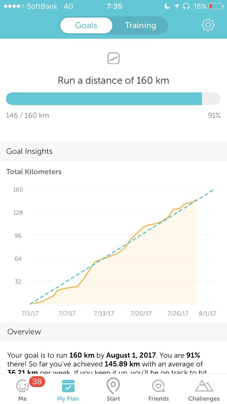Tap the '146 / 160 km' progress text
This screenshot has height=404, width=227.
pos(28,115)
